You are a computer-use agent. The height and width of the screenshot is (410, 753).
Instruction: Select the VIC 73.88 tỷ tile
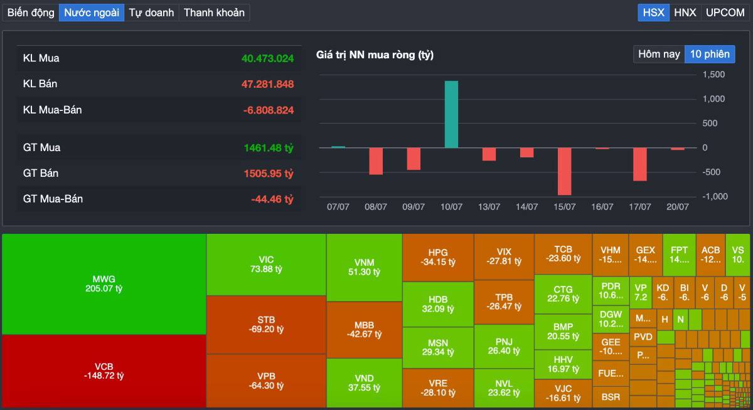(266, 265)
